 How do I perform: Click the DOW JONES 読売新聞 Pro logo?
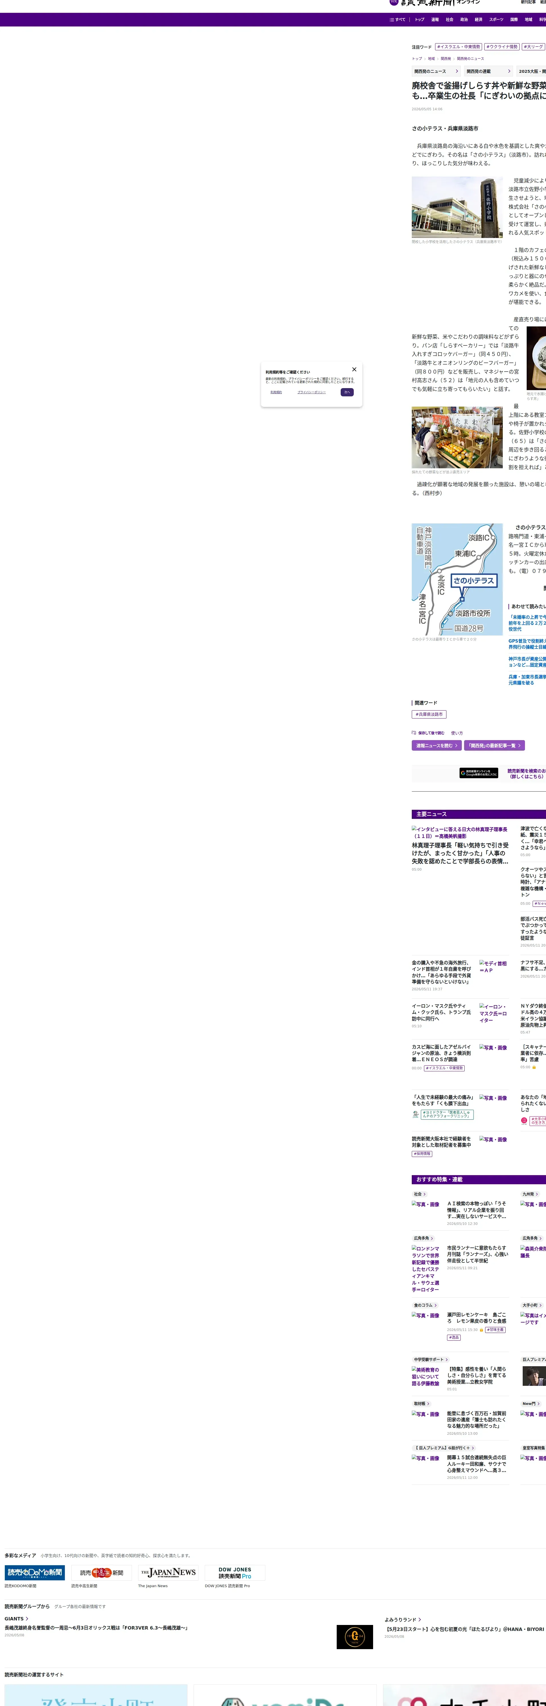point(235,1573)
